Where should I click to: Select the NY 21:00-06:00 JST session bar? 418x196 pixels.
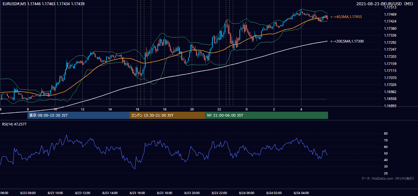point(267,115)
